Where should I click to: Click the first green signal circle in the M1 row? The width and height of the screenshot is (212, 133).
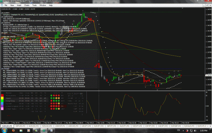pos(51,96)
